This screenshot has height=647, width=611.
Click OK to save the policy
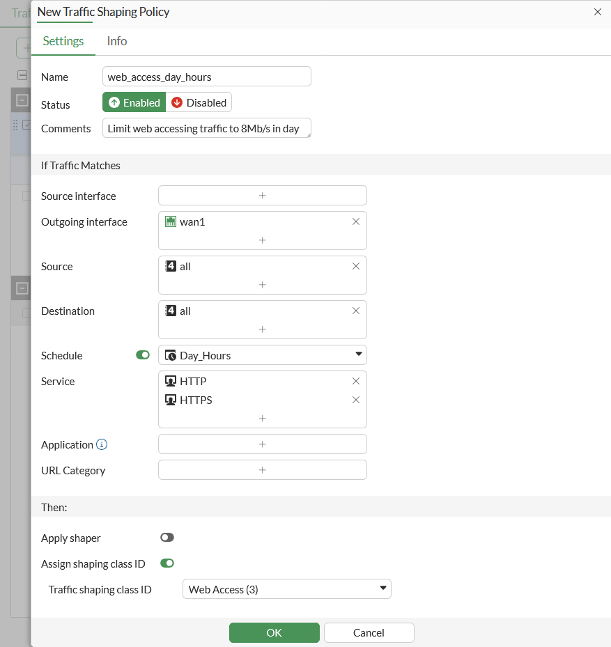tap(274, 632)
